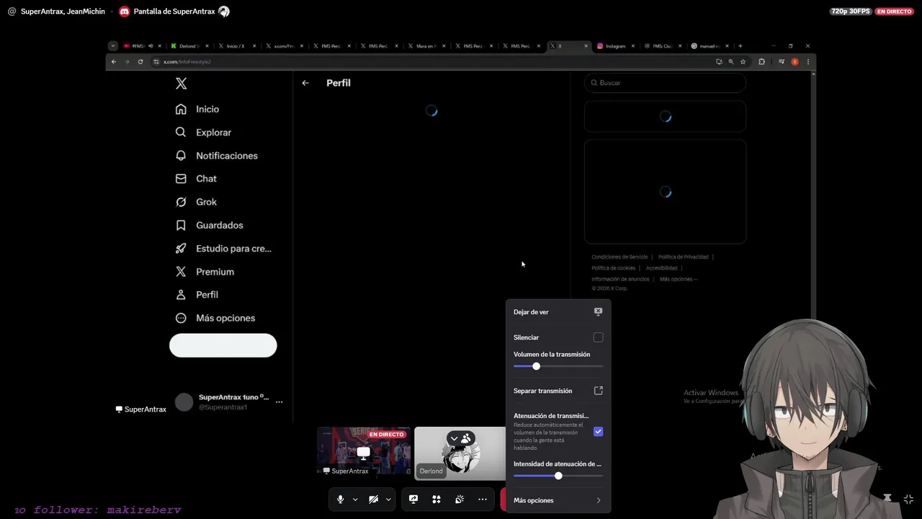Screen dimensions: 922x519
Task: Open Información de anuncios link
Action: pos(620,279)
